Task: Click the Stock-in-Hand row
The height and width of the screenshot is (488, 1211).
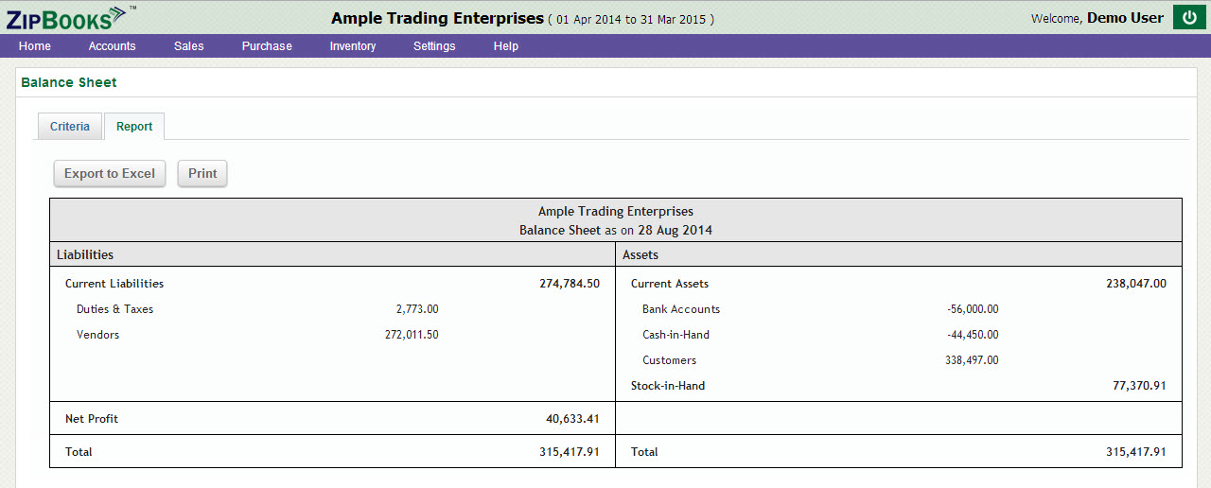Action: pyautogui.click(x=668, y=386)
